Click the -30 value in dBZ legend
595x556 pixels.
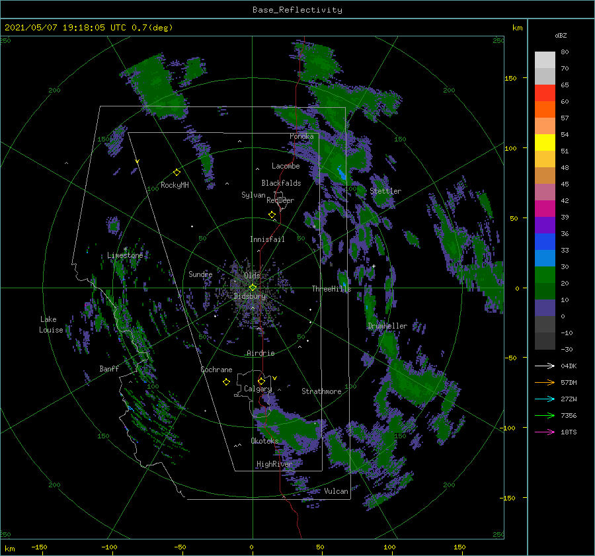567,349
